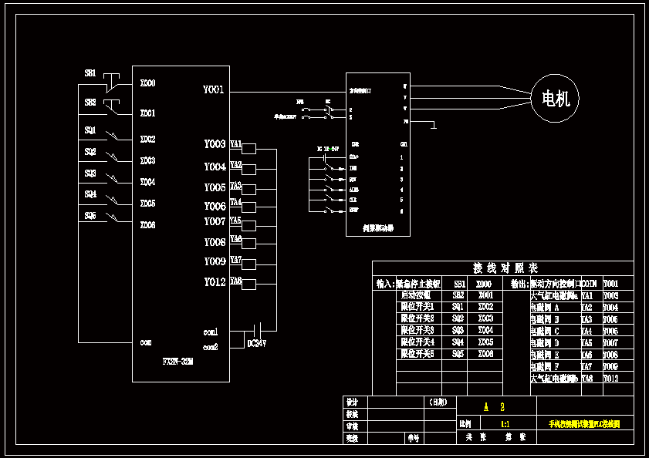
Task: Select the DC24V label below the coils
Action: (x=257, y=343)
